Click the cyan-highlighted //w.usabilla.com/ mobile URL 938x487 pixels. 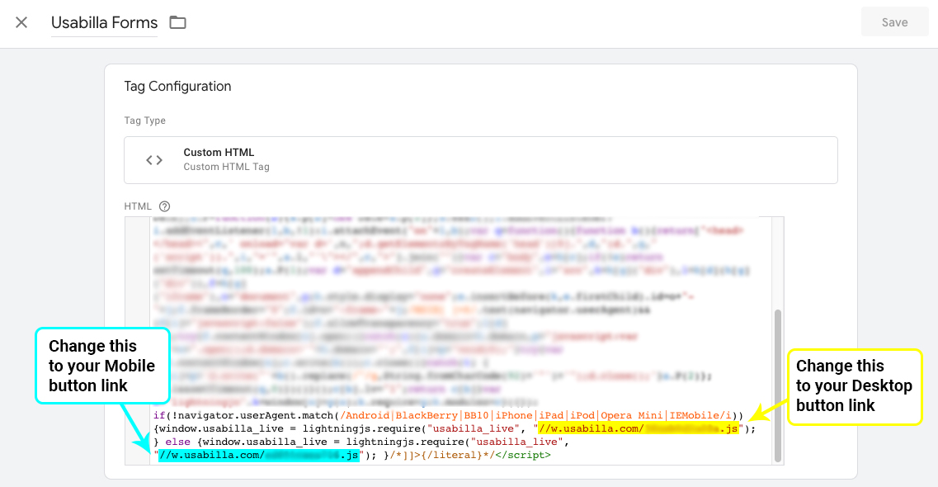pyautogui.click(x=258, y=456)
